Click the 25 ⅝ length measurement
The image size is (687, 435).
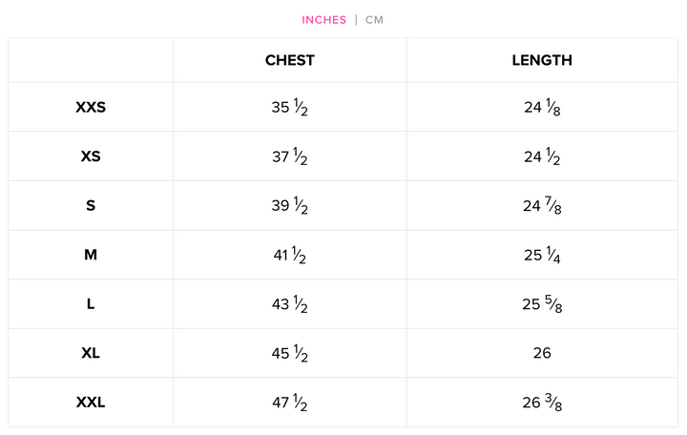[542, 304]
